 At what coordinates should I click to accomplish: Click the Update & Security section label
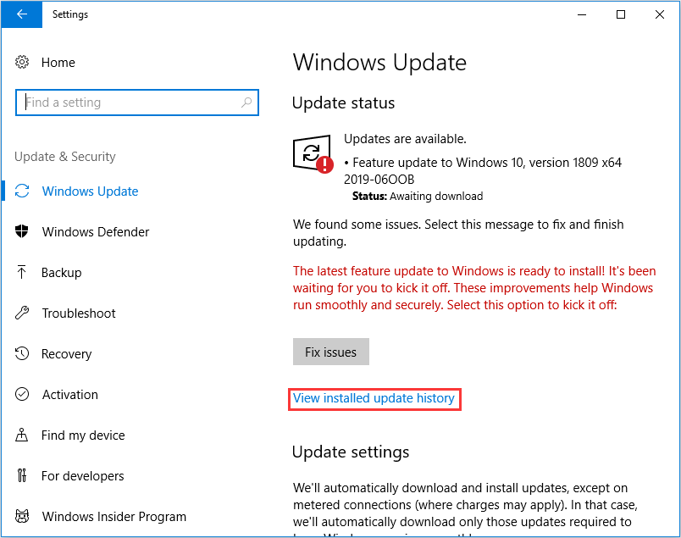tap(65, 157)
